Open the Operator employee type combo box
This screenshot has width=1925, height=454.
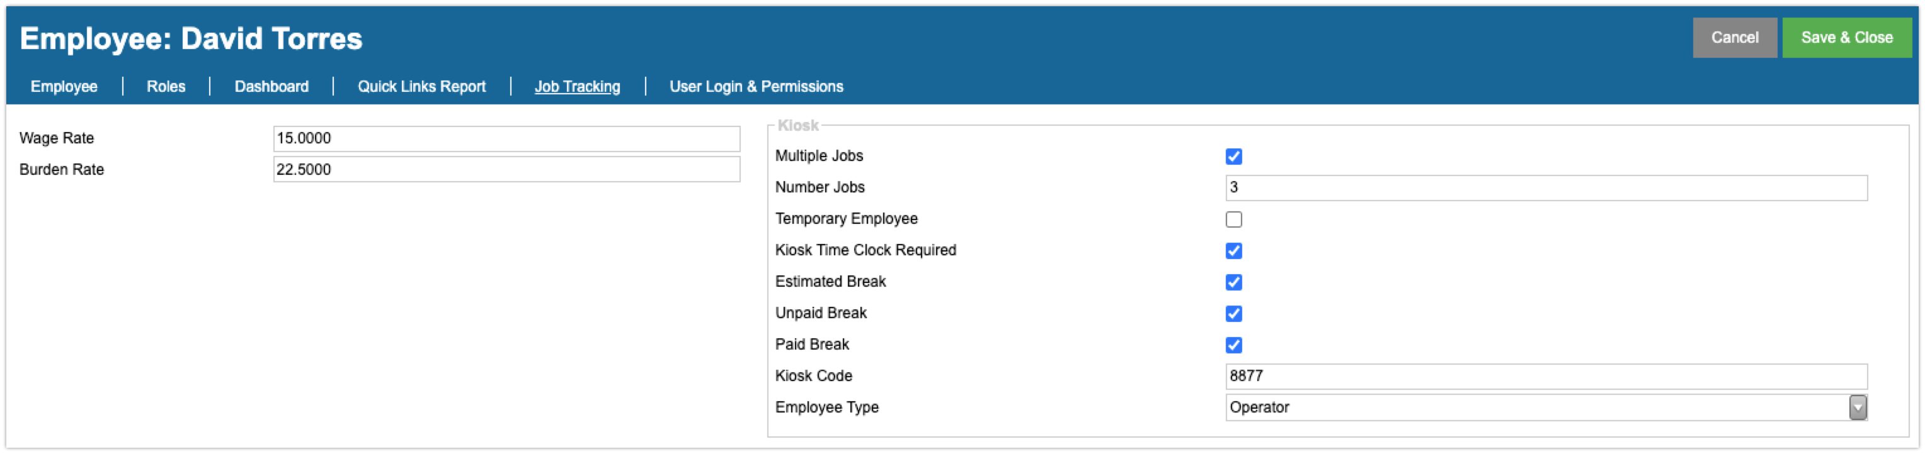pos(1545,407)
